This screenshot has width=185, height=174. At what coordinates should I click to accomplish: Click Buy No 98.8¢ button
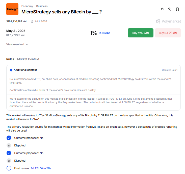[x=168, y=33]
